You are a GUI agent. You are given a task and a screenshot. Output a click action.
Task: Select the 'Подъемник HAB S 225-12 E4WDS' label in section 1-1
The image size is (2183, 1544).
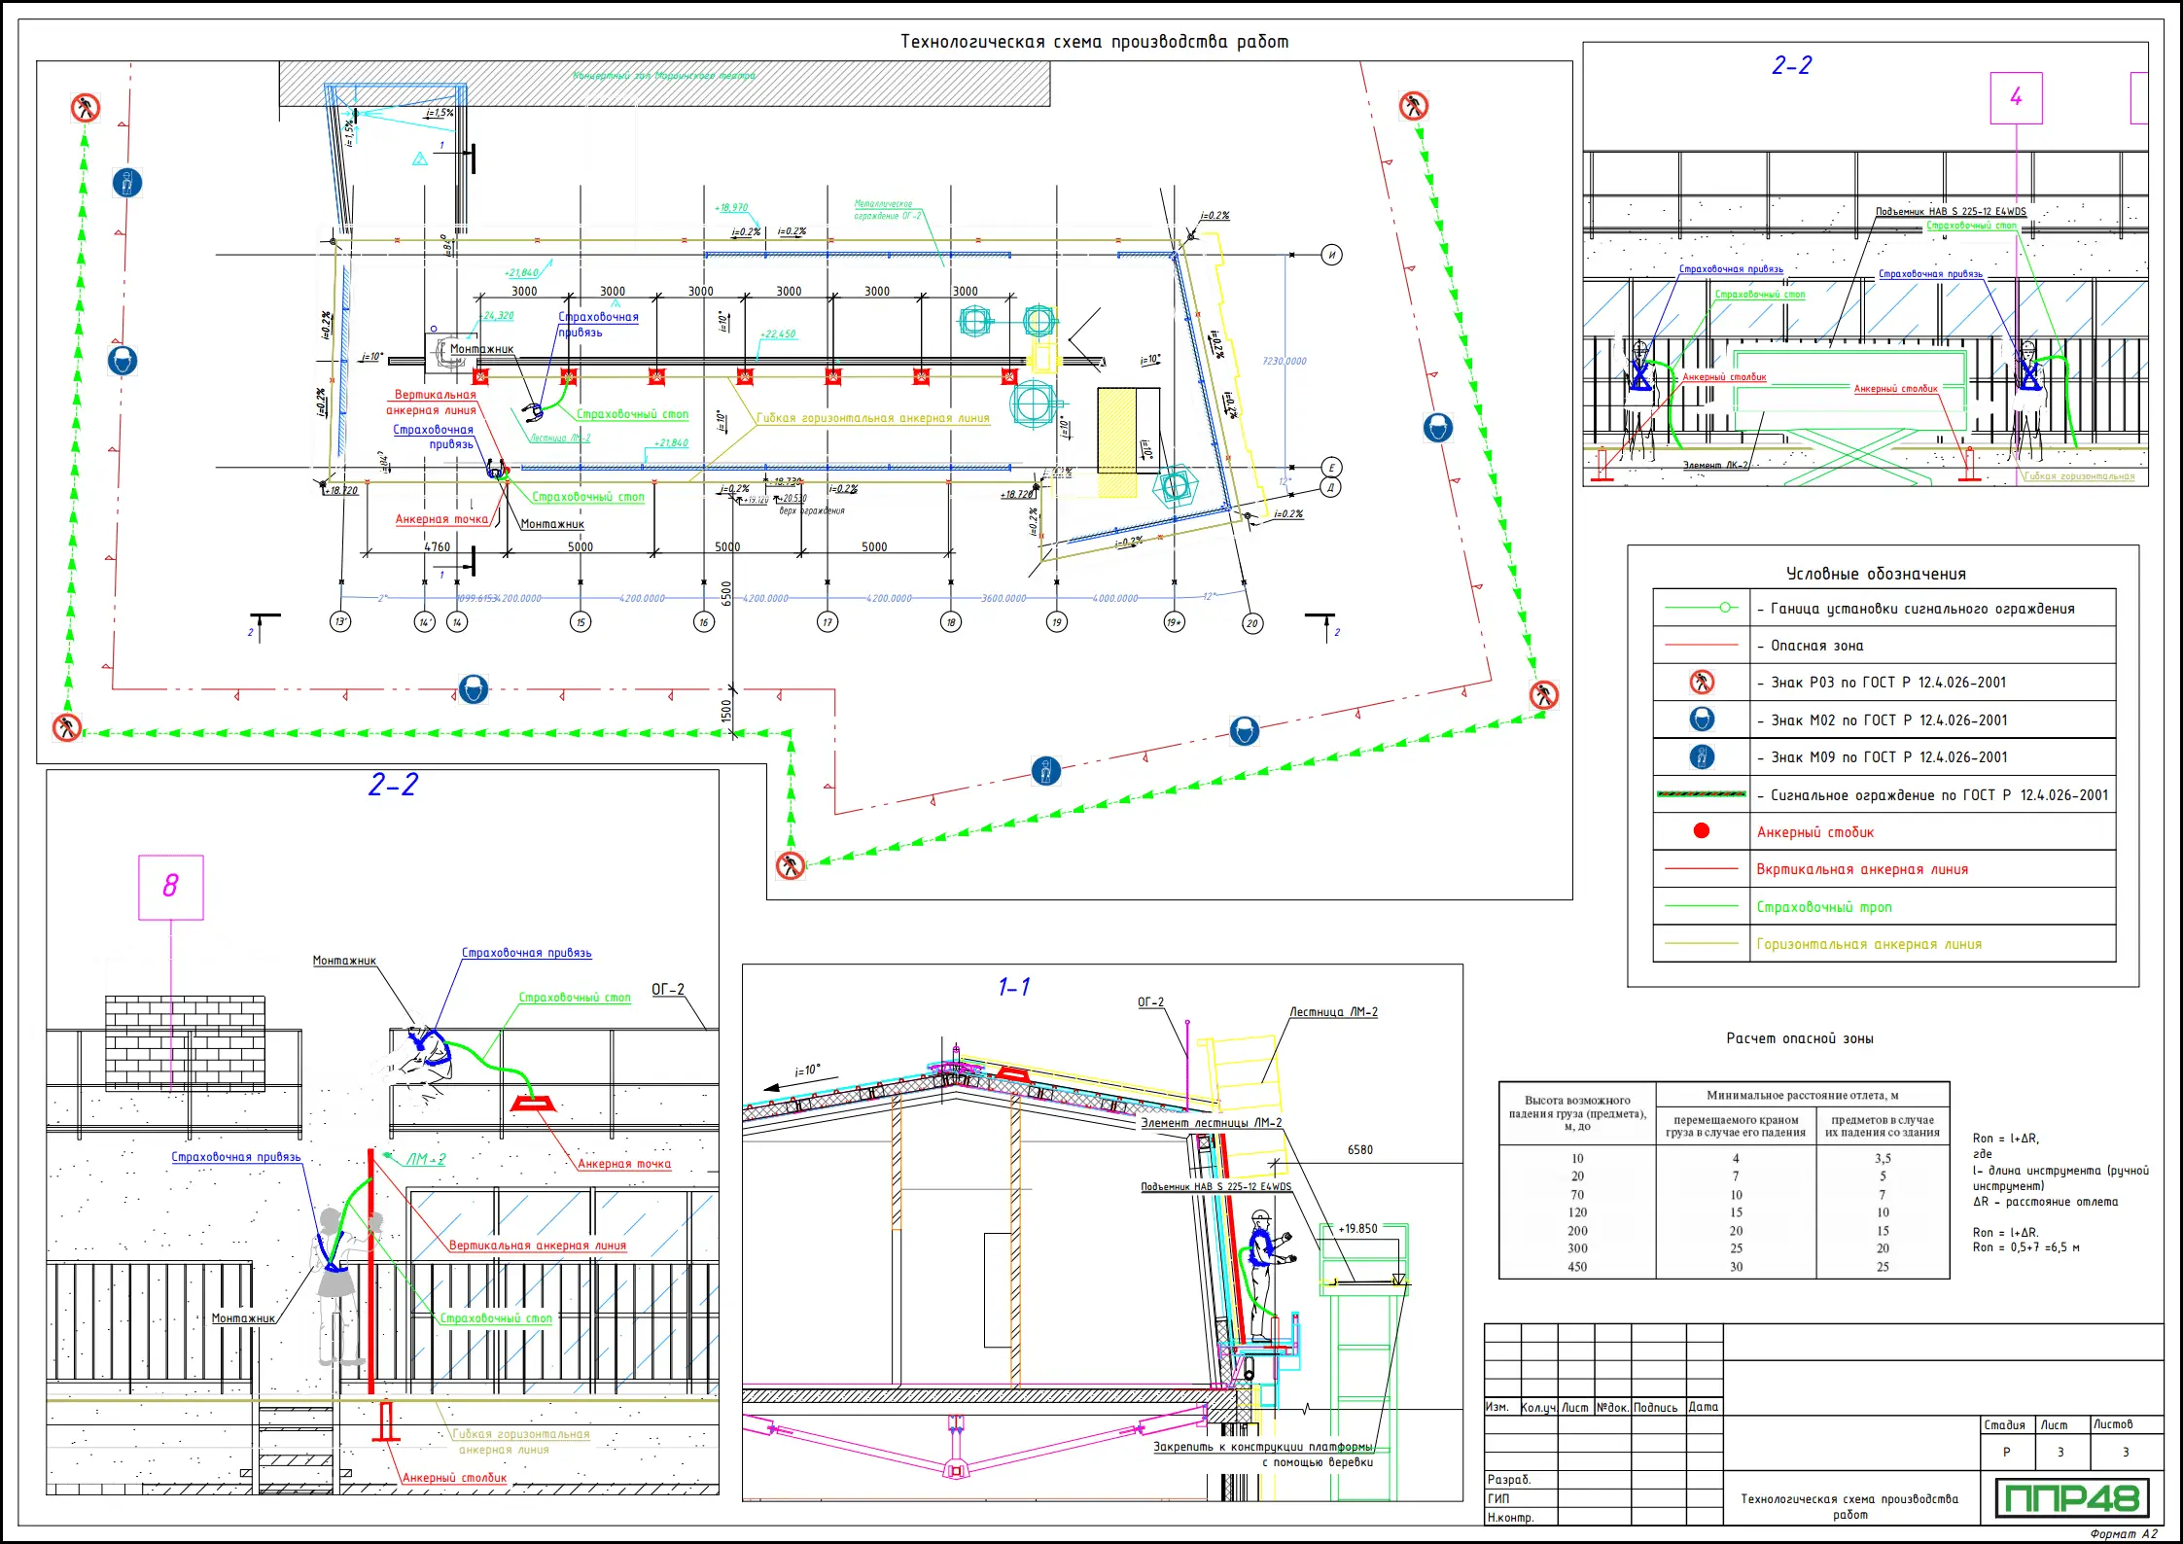1215,1187
